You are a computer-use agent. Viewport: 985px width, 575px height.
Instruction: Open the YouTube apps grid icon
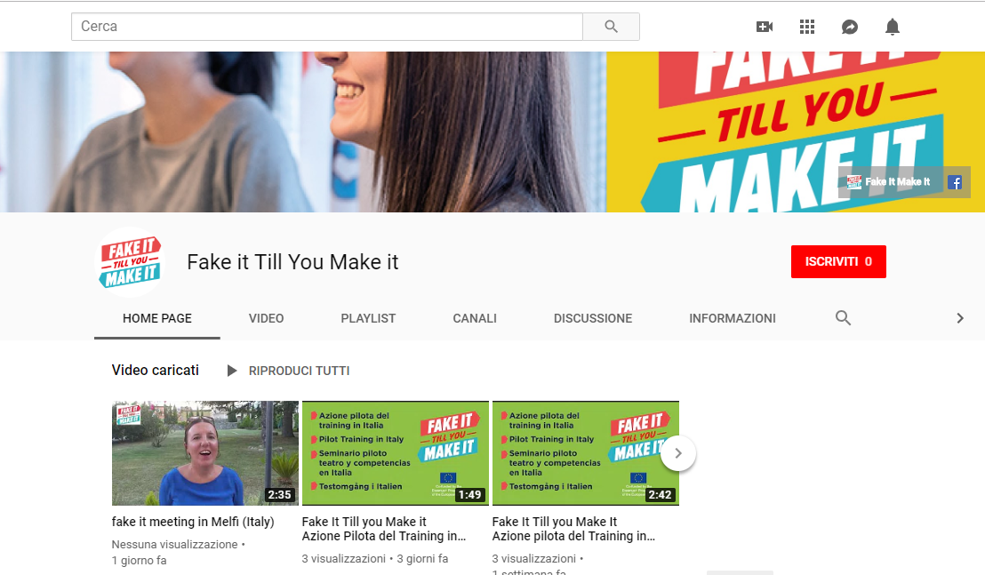click(x=806, y=27)
